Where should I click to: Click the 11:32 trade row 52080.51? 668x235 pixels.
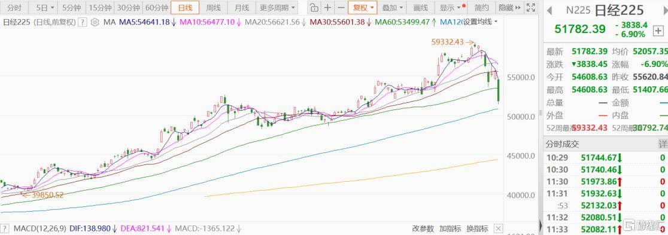click(x=605, y=218)
